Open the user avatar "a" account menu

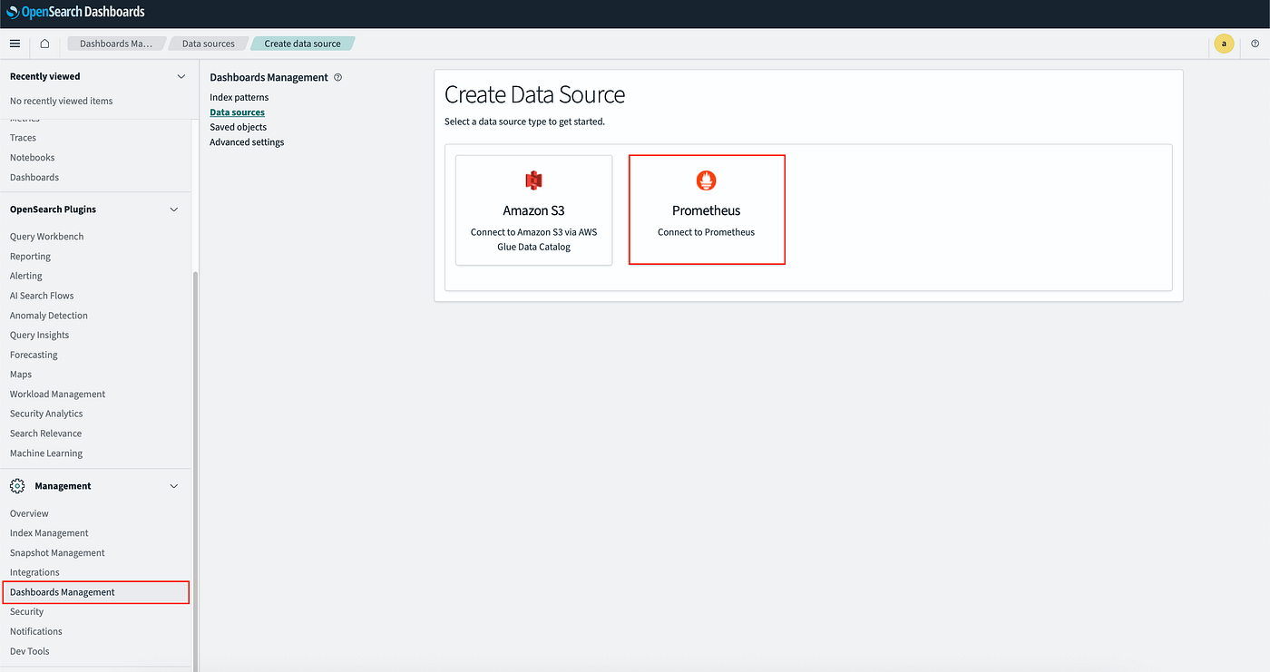[x=1224, y=44]
